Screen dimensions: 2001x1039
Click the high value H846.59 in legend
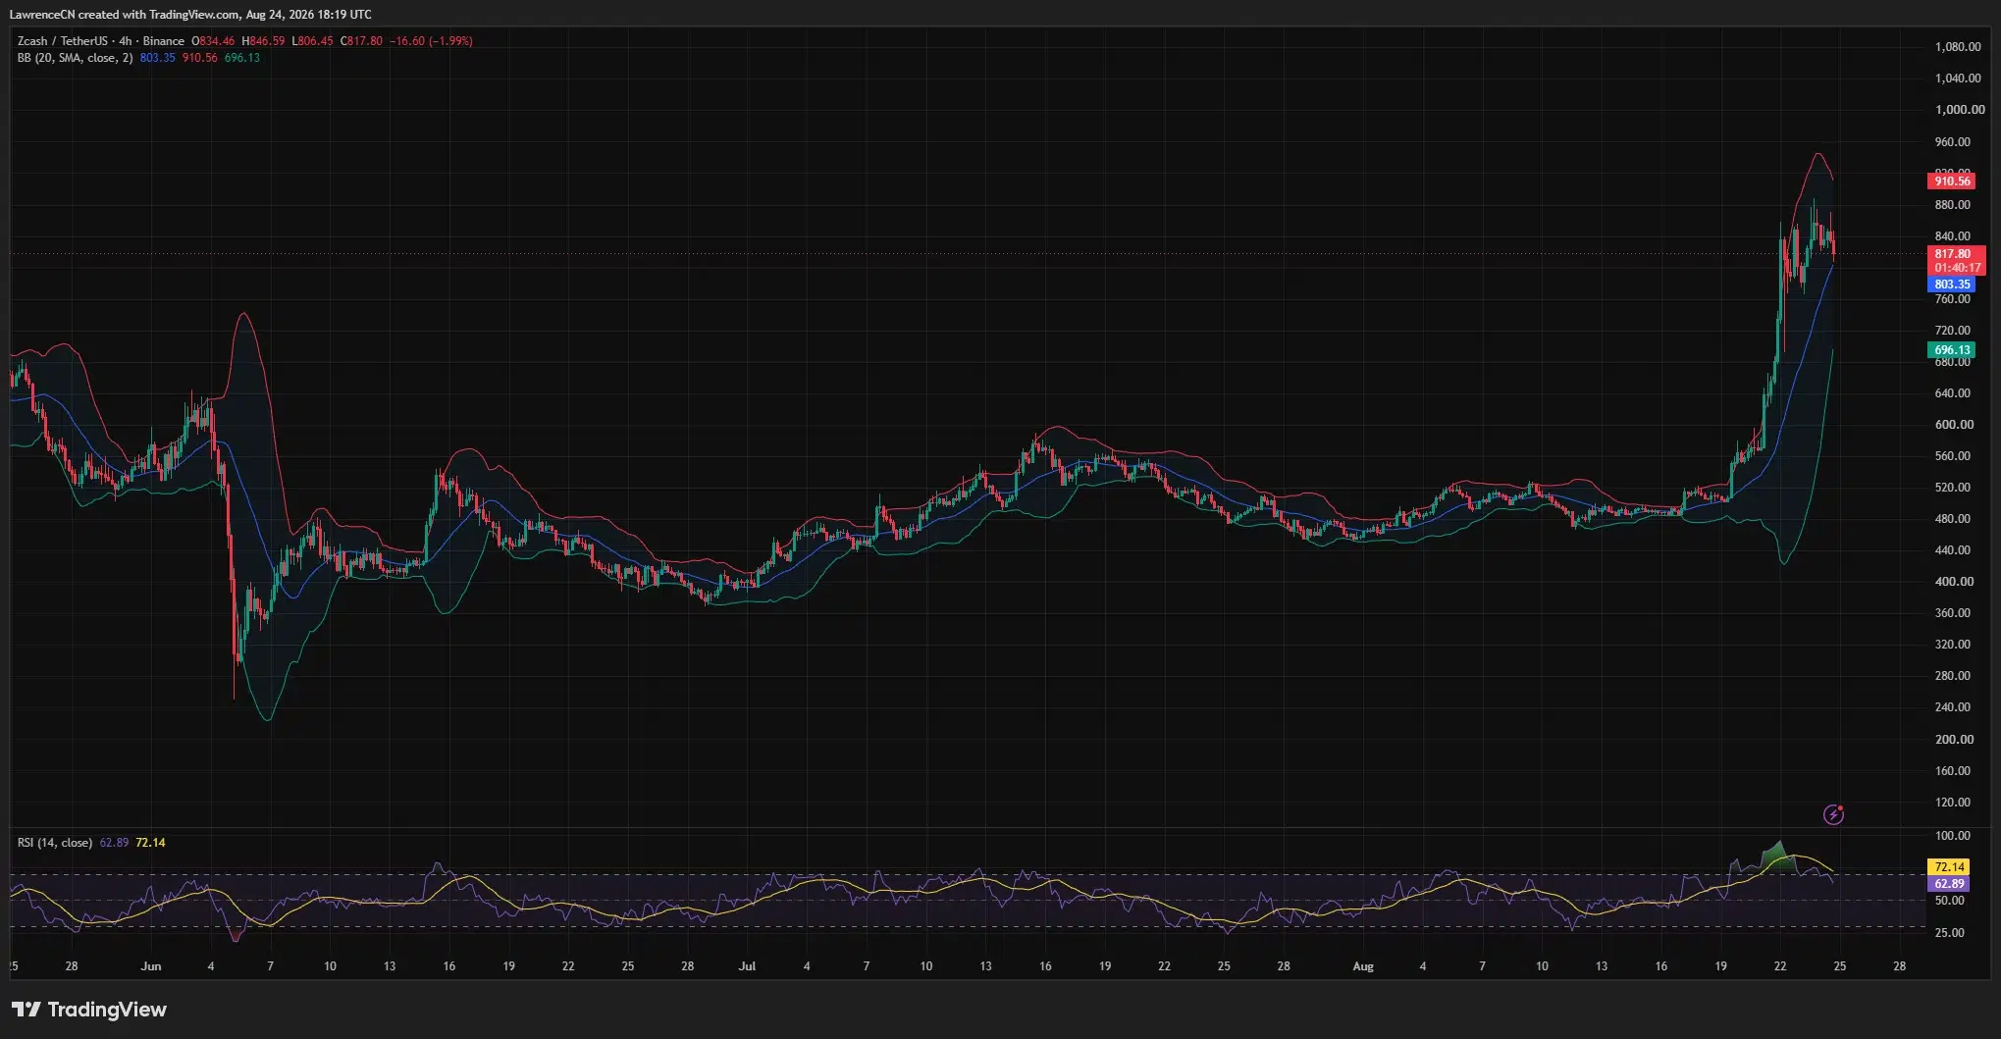(x=263, y=41)
